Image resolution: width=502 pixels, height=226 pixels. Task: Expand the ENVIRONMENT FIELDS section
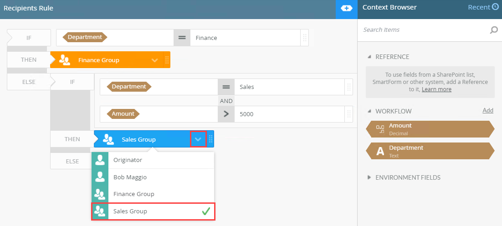pyautogui.click(x=369, y=177)
